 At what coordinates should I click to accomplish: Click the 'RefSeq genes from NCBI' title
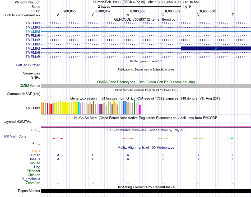[146, 61]
